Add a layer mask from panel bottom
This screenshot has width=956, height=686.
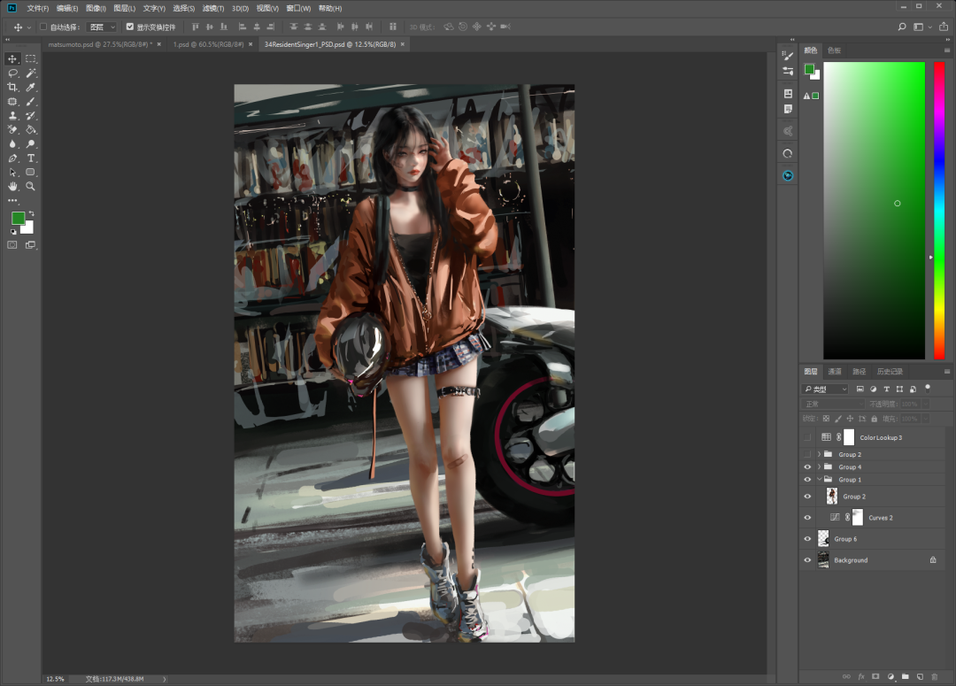tap(875, 676)
